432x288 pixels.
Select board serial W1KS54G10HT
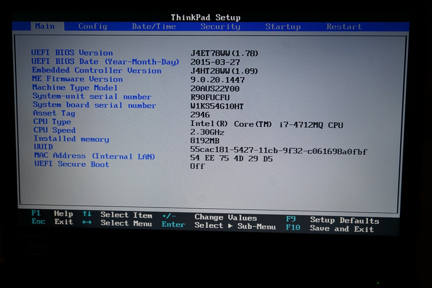pyautogui.click(x=217, y=106)
